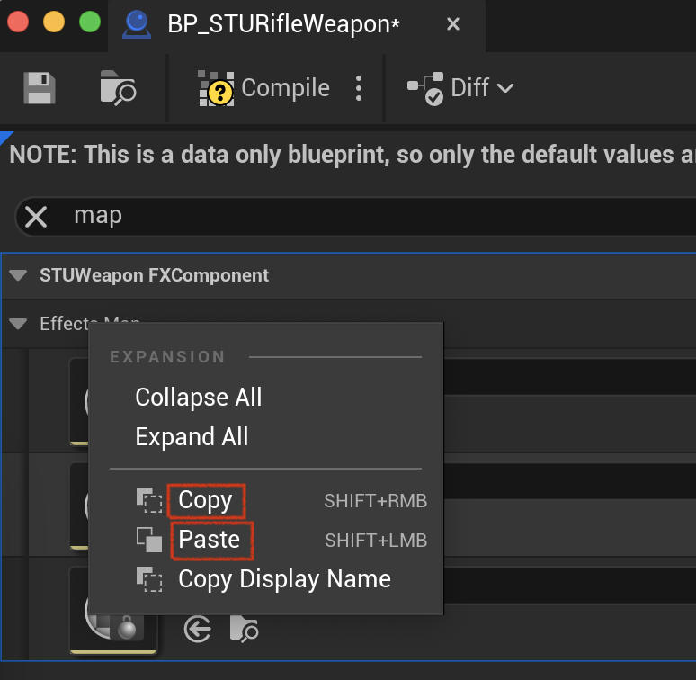Clear the search field with X icon
This screenshot has width=696, height=680.
(x=36, y=217)
